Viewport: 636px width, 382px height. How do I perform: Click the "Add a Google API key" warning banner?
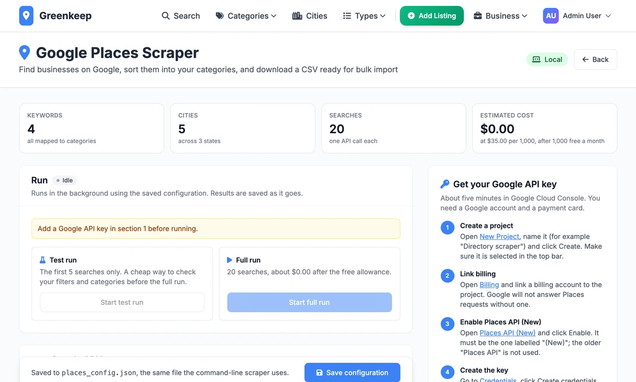pyautogui.click(x=216, y=229)
